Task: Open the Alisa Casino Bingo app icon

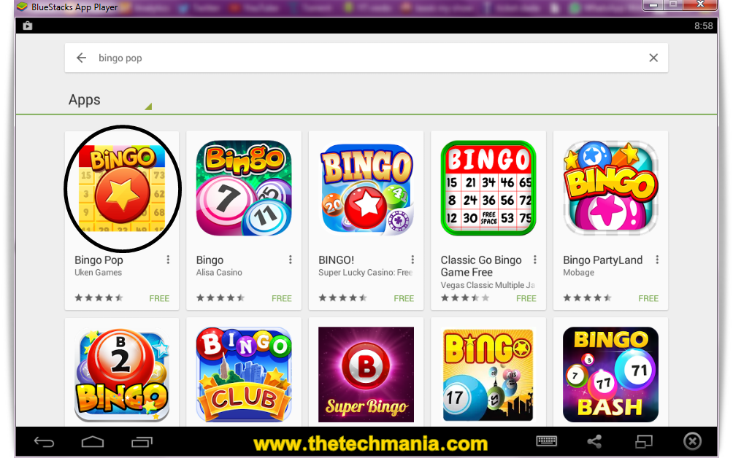Action: click(244, 188)
